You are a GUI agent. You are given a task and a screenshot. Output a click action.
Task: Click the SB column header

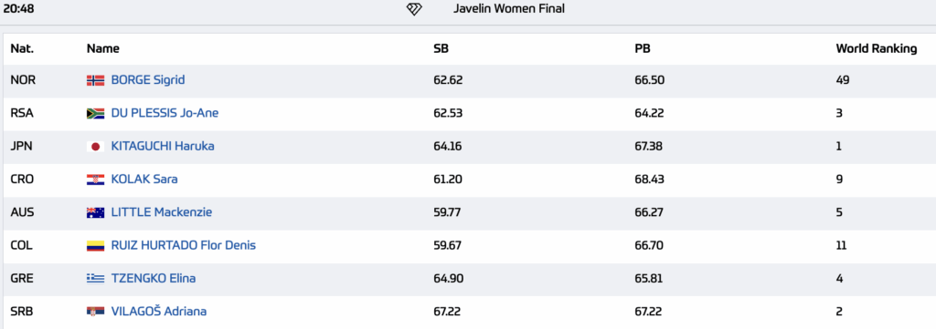(441, 49)
